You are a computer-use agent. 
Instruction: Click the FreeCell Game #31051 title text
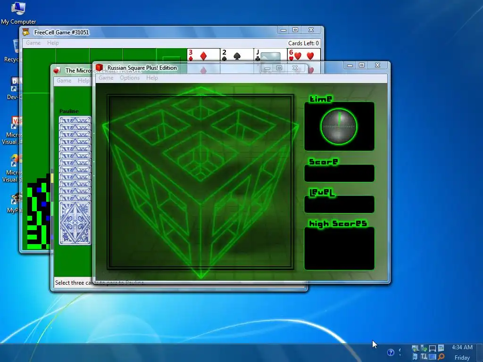[62, 33]
